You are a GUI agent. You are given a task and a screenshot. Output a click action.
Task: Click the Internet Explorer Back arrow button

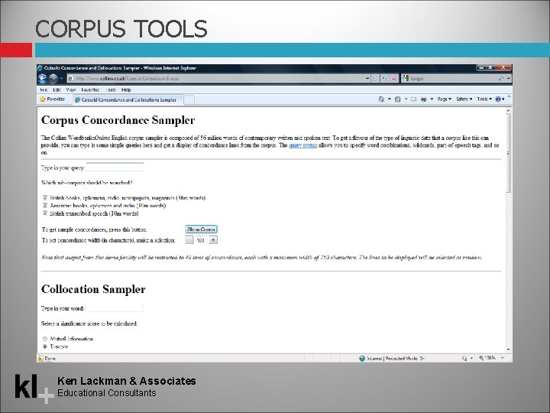click(x=43, y=78)
